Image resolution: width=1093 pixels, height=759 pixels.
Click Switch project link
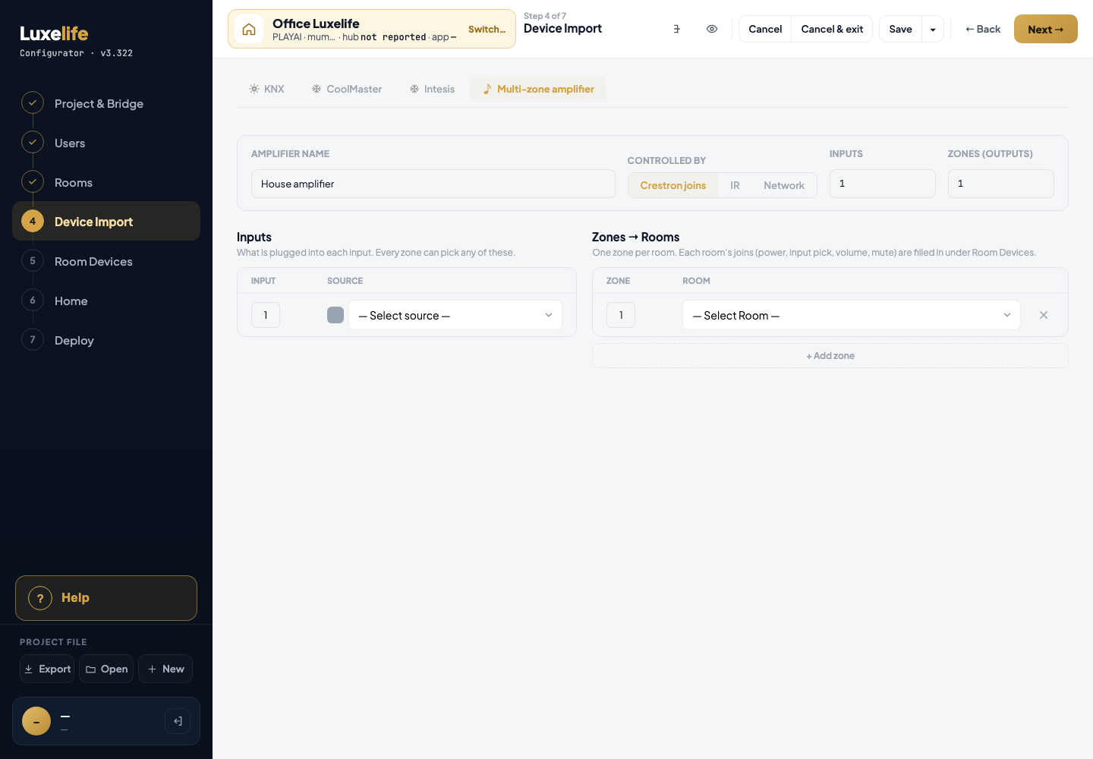click(x=487, y=29)
